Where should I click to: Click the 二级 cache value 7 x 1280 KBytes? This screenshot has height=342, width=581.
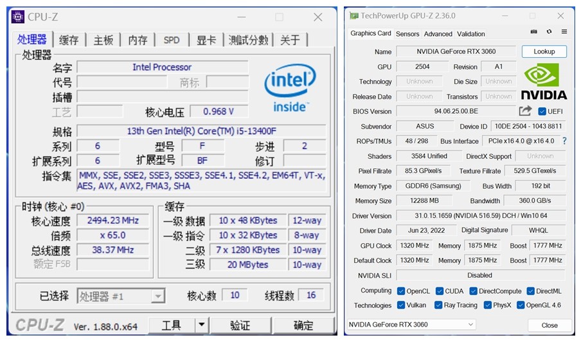click(248, 249)
